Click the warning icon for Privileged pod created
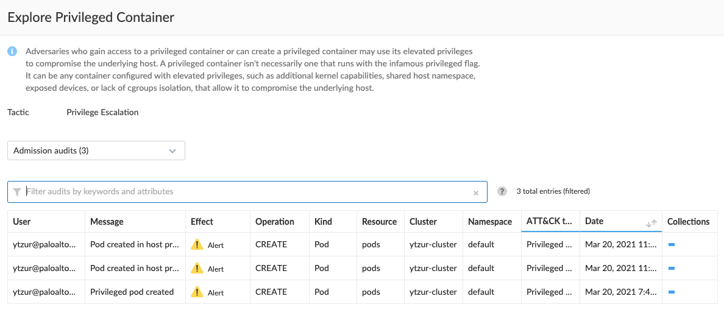Screen dimensions: 724x321 pos(197,292)
